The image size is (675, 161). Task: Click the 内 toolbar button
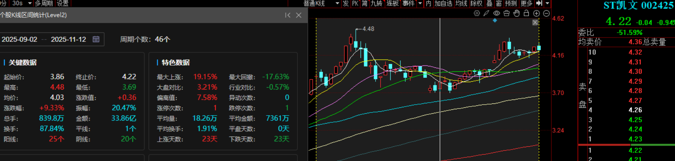[x=428, y=3]
